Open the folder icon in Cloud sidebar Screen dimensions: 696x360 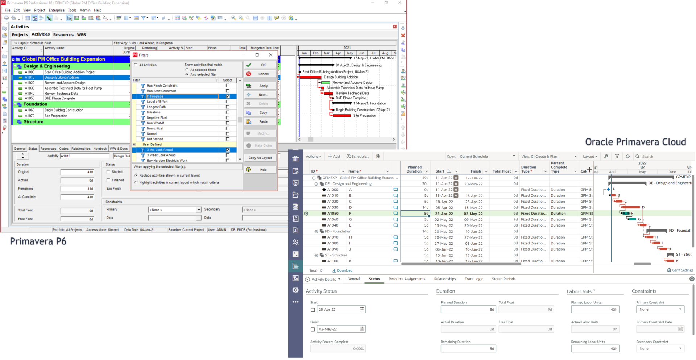[295, 195]
